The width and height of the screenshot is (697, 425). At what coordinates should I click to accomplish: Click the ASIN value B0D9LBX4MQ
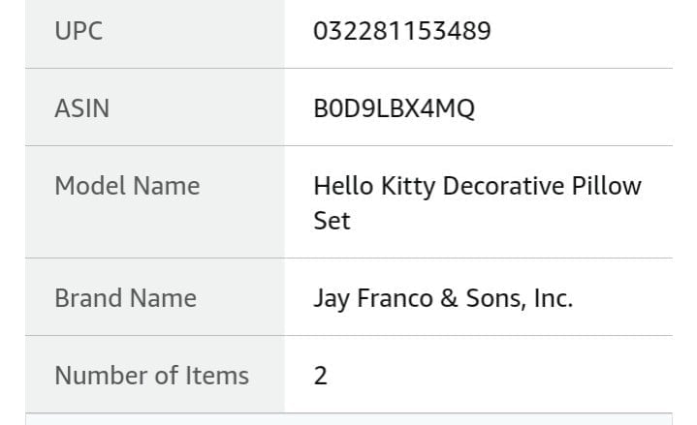pos(394,108)
